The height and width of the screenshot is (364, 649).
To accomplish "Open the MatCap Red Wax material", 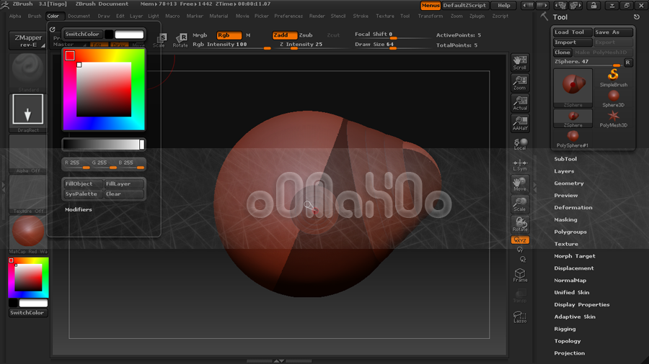I will click(27, 234).
